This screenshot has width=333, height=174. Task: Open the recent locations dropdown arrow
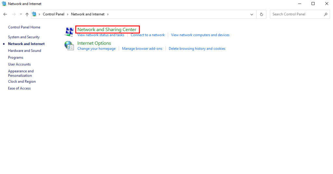[x=21, y=14]
